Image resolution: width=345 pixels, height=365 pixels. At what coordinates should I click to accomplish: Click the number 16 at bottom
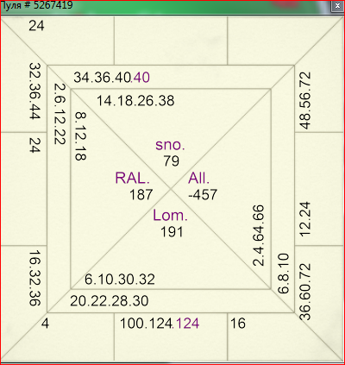(x=238, y=324)
